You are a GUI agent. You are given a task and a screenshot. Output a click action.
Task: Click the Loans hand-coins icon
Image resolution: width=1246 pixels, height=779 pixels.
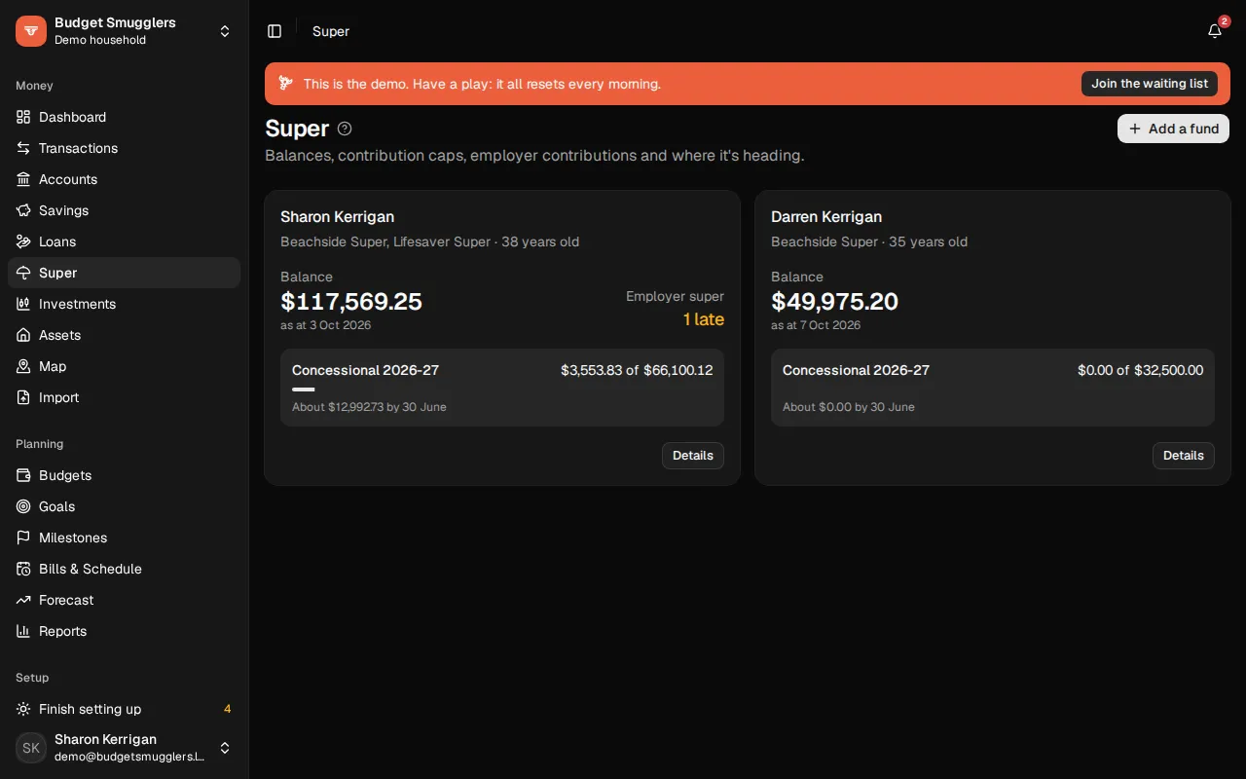point(23,241)
